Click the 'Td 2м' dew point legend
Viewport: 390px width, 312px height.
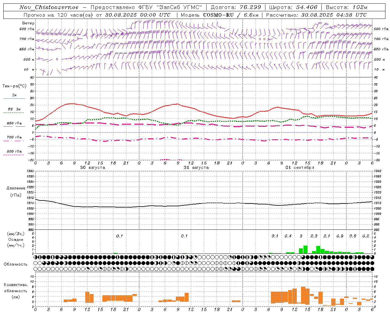pyautogui.click(x=14, y=109)
